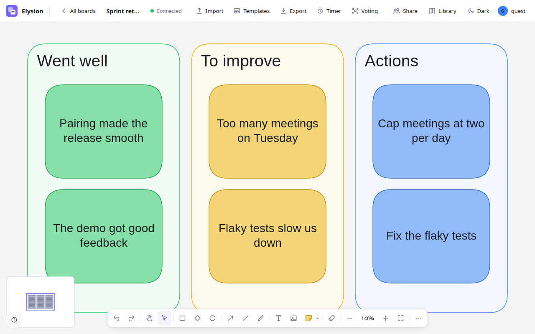Image resolution: width=535 pixels, height=334 pixels.
Task: Select the Pencil draw tool
Action: coord(260,318)
